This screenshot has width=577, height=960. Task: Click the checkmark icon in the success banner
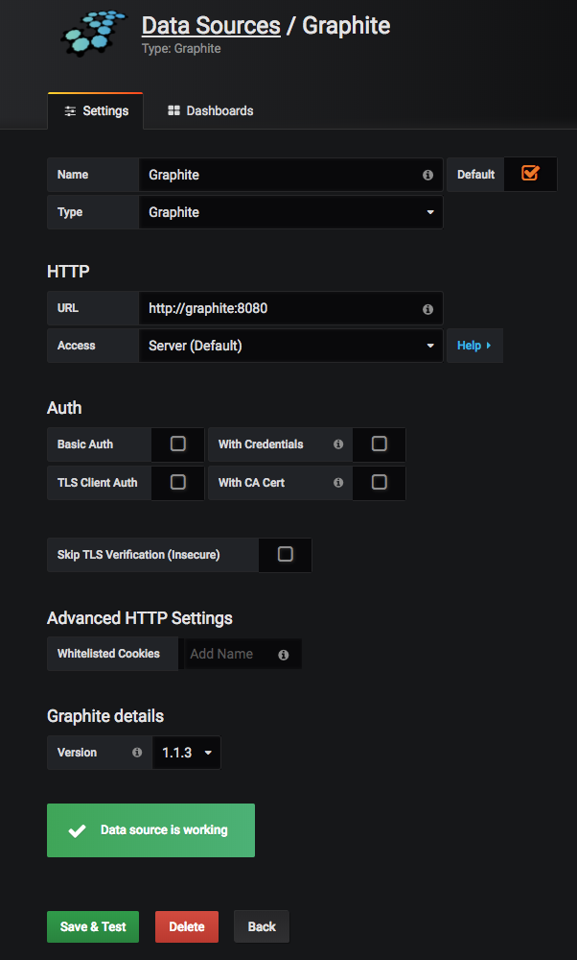tap(77, 830)
